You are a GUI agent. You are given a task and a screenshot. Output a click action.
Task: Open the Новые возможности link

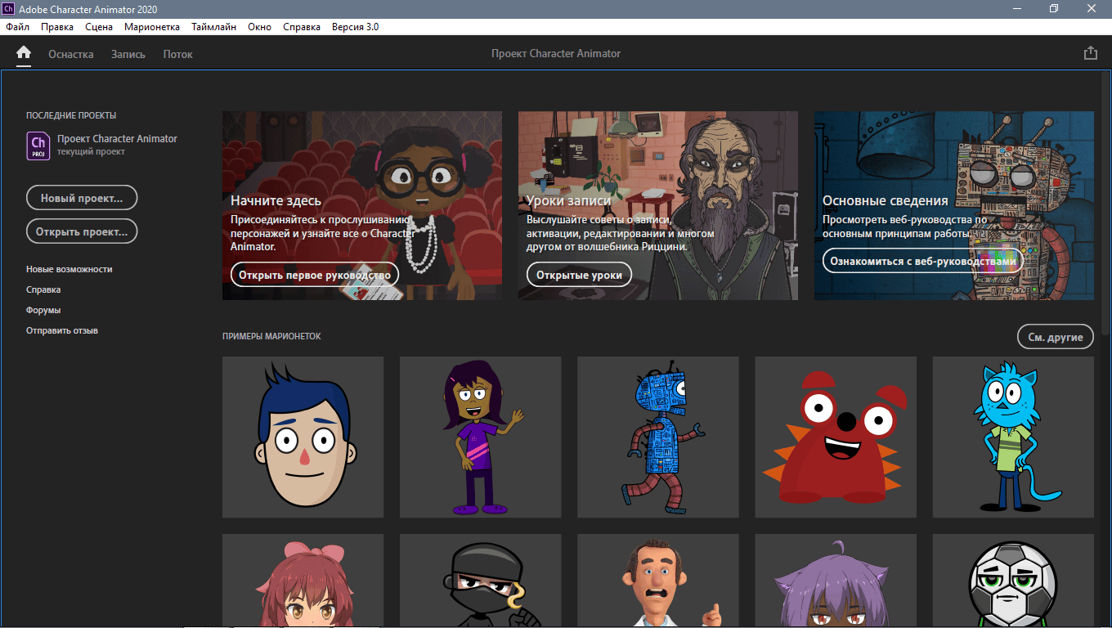coord(69,269)
